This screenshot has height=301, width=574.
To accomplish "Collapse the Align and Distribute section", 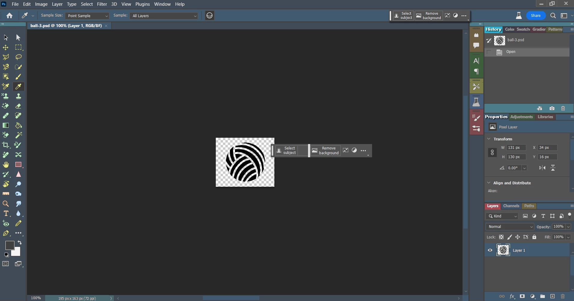I will pyautogui.click(x=489, y=183).
